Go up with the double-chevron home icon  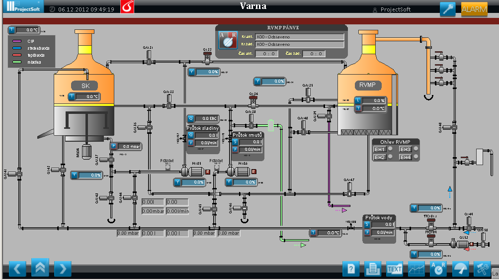[x=40, y=267]
